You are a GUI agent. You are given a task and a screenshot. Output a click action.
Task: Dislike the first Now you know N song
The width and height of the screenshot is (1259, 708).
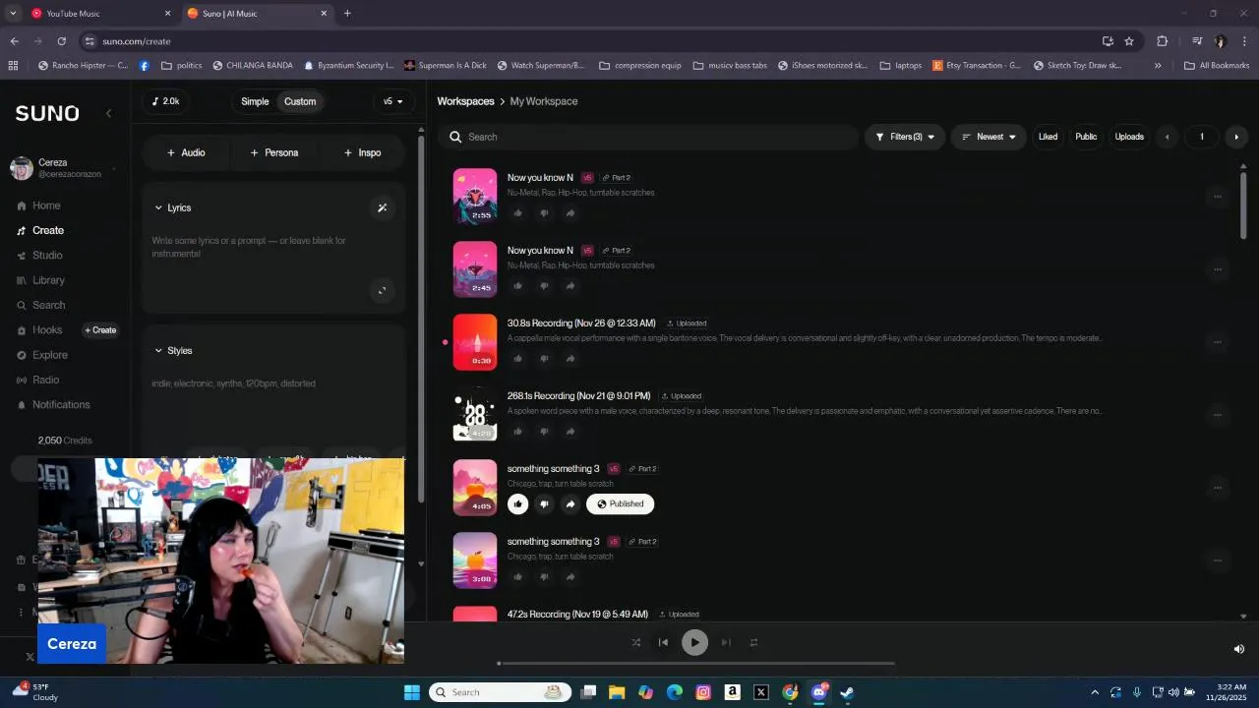(x=544, y=213)
